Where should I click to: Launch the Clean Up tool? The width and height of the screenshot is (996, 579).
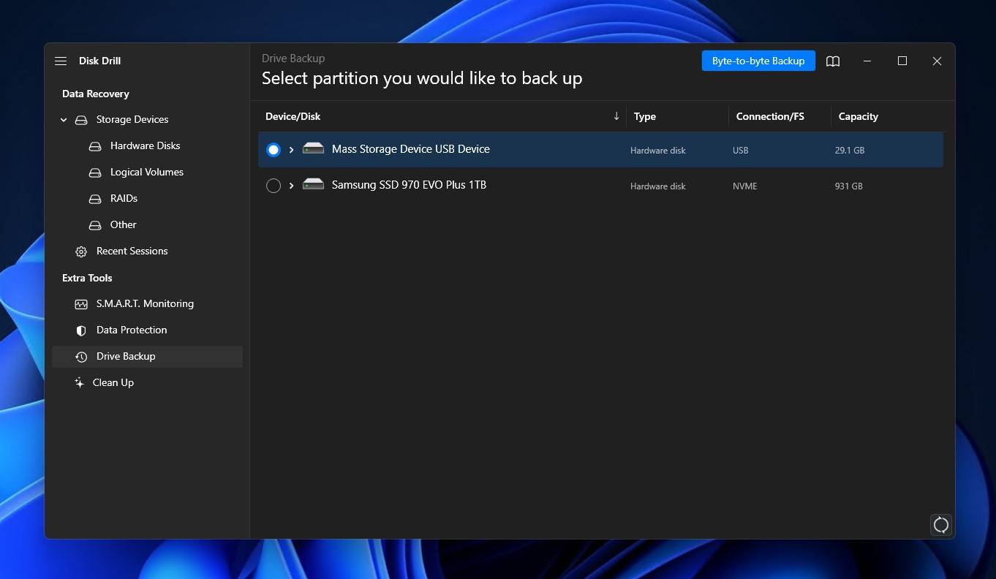tap(113, 382)
